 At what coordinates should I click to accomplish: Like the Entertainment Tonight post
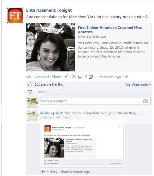[x=29, y=77]
